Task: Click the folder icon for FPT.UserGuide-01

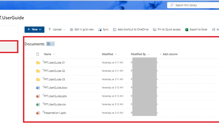Action: 38,63
